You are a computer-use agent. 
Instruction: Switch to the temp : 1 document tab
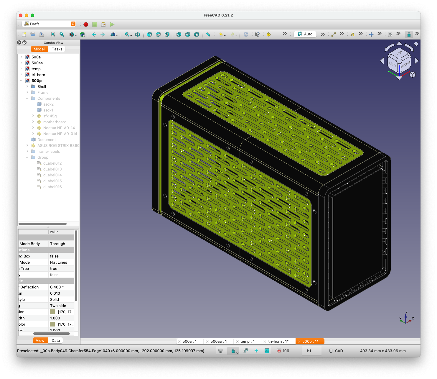point(248,341)
